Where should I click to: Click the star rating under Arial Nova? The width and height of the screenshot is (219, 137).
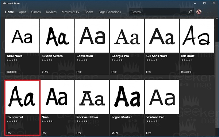pos(12,60)
